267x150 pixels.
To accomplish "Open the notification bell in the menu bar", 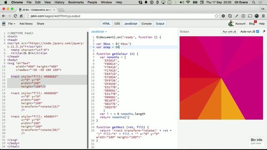I will [146, 2].
